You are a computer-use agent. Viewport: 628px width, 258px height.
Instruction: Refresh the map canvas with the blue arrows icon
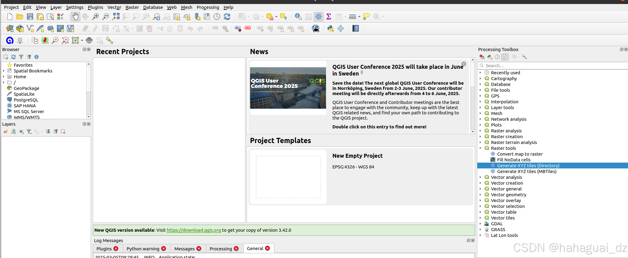pos(227,17)
